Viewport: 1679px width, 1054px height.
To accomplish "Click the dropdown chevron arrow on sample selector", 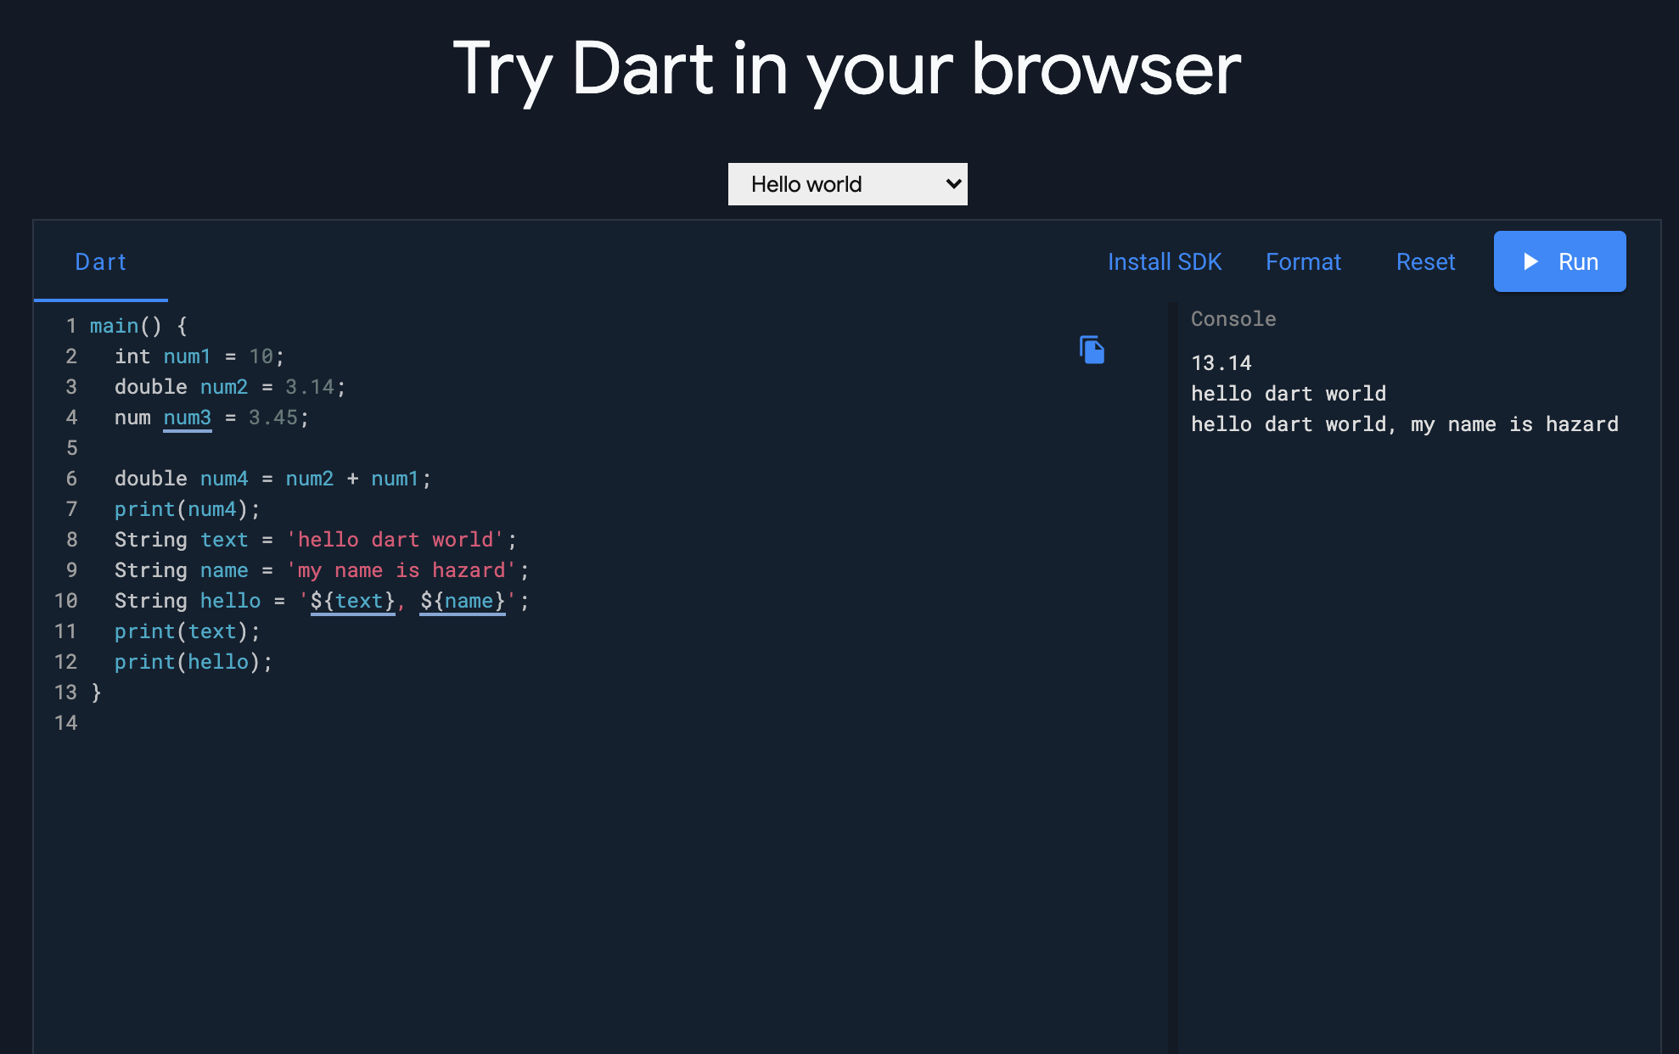I will [953, 184].
